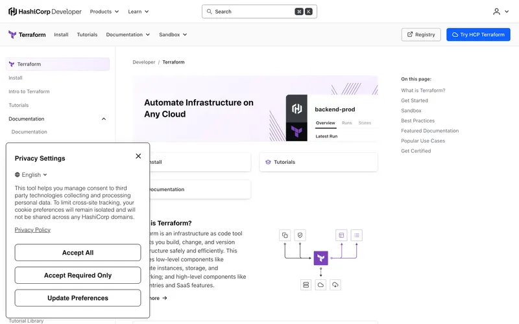Open the Documentation card

coord(200,189)
